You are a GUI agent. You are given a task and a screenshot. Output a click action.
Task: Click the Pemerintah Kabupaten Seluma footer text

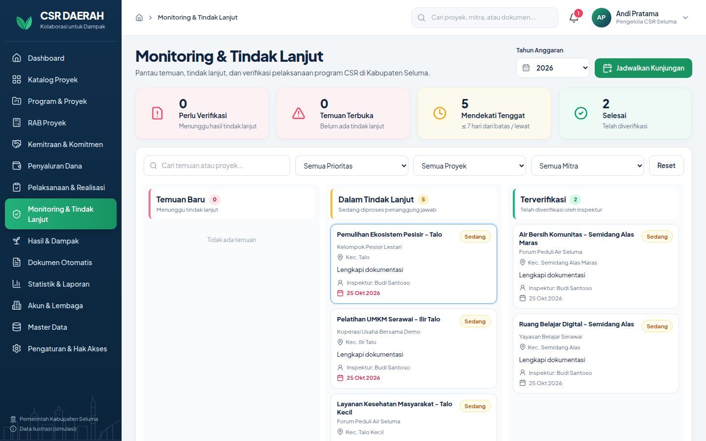[x=59, y=419]
